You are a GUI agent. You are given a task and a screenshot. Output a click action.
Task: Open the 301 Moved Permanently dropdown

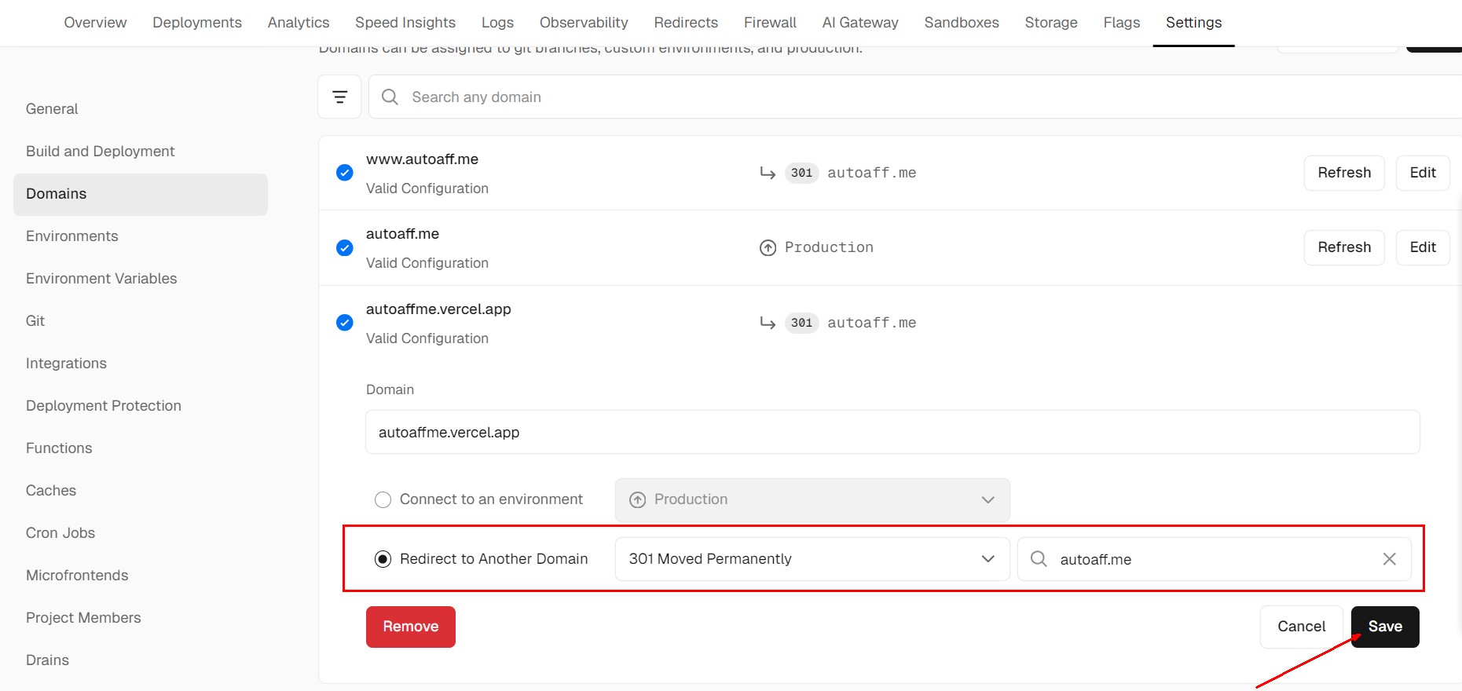(812, 559)
